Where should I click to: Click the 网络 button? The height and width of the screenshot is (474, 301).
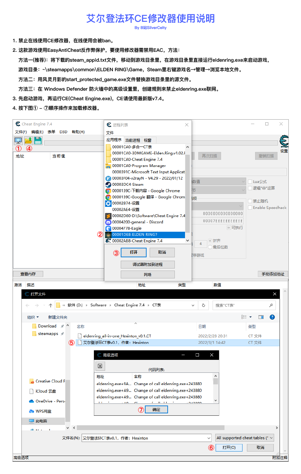[148, 274]
